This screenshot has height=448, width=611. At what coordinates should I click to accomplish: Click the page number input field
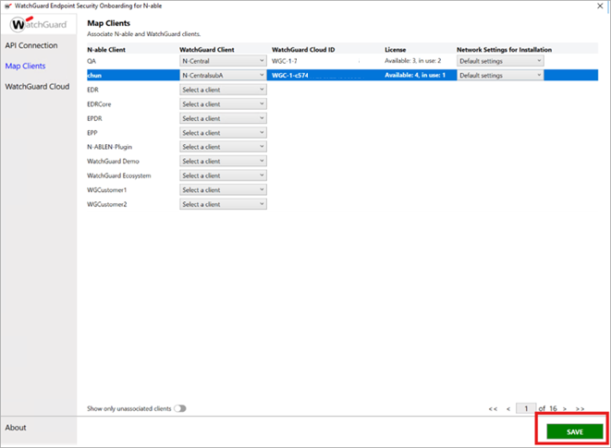[526, 408]
